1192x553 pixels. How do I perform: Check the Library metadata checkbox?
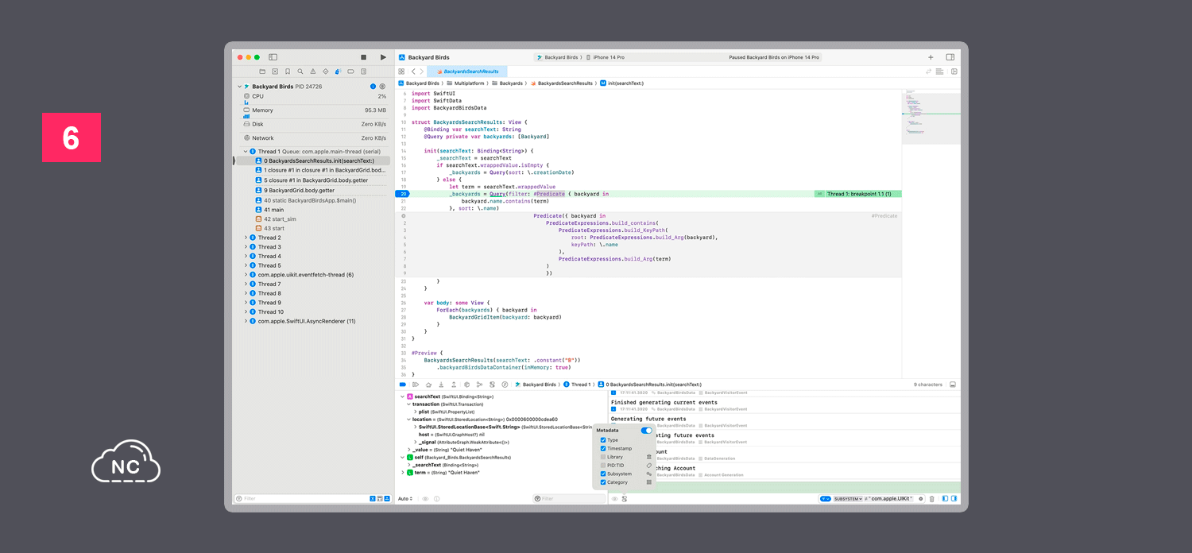coord(603,457)
